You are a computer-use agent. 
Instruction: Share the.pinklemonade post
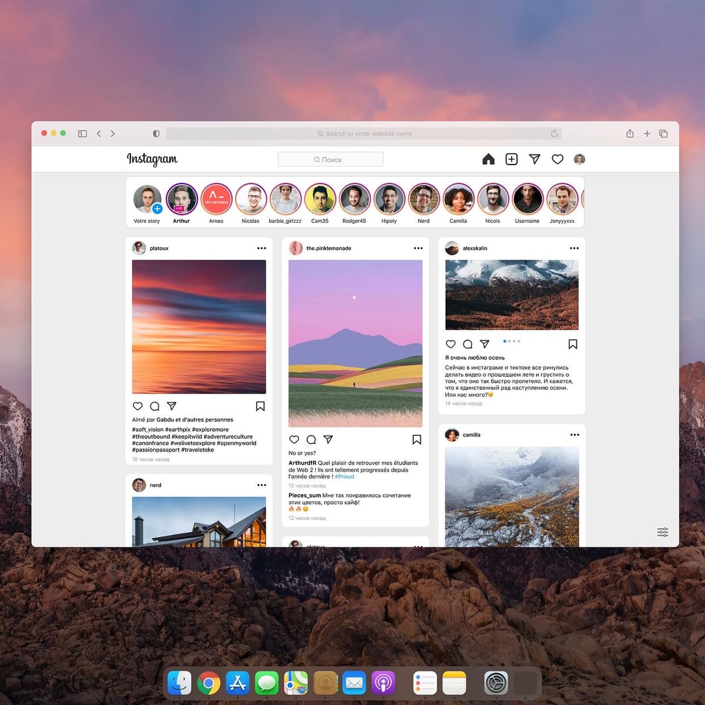click(328, 439)
